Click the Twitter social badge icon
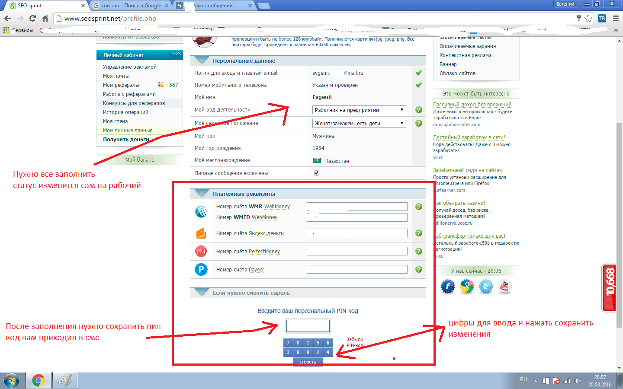 485,286
